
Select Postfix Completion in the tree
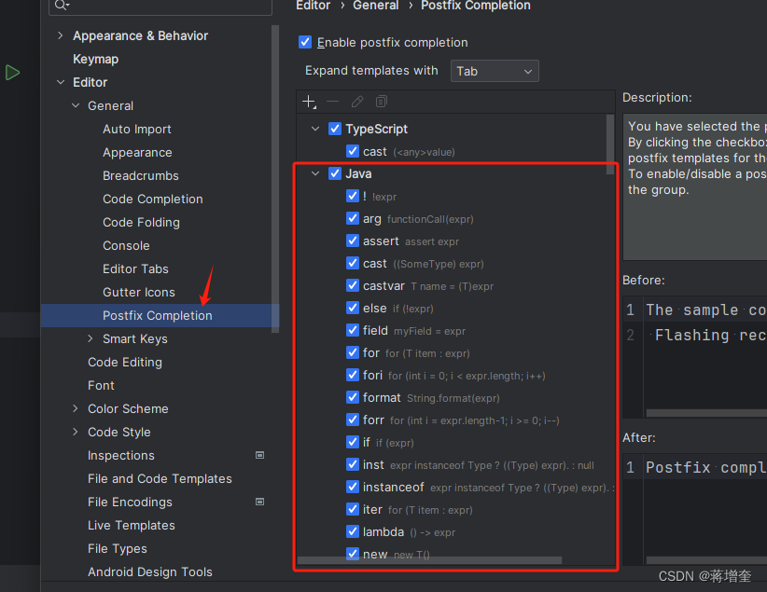pos(158,315)
